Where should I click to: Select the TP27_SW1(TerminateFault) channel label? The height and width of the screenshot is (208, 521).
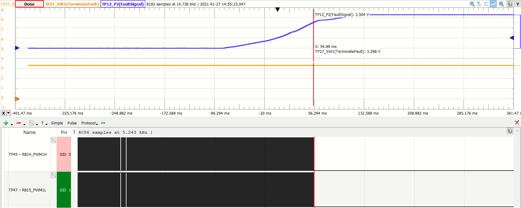pos(72,4)
